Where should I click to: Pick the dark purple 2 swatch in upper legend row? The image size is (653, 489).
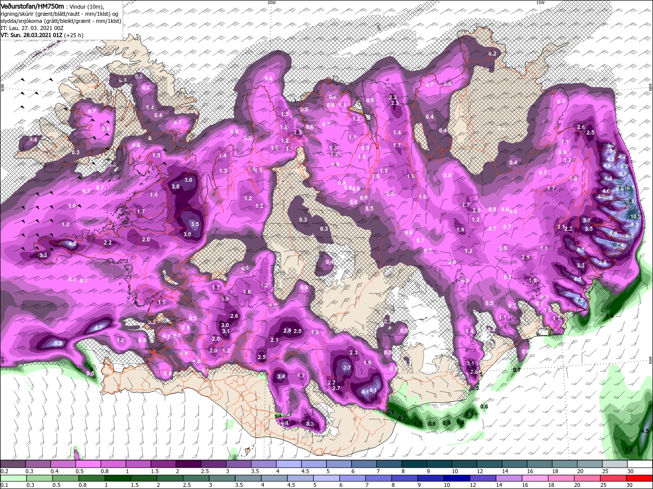pyautogui.click(x=188, y=464)
